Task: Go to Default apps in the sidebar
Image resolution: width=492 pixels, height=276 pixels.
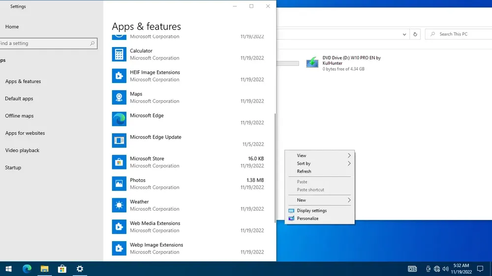Action: click(19, 98)
